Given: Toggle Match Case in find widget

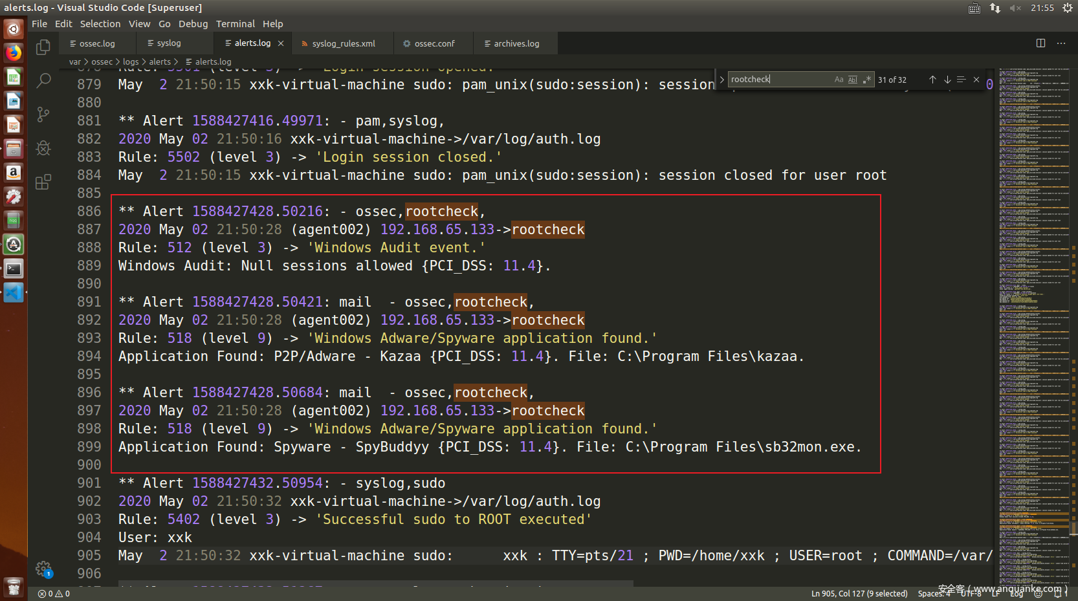Looking at the screenshot, I should point(839,80).
